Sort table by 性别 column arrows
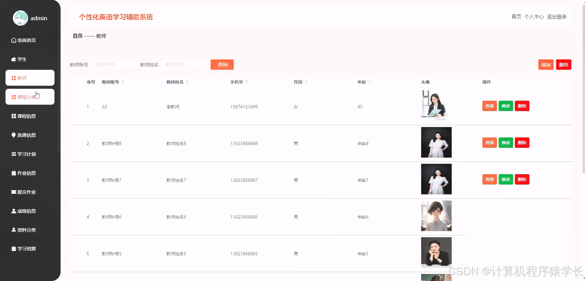 tap(306, 82)
